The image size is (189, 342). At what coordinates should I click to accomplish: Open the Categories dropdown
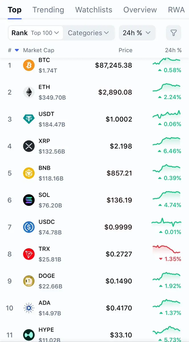coord(88,33)
